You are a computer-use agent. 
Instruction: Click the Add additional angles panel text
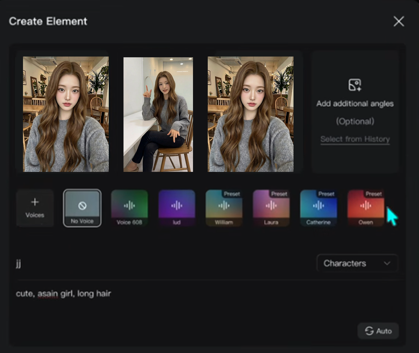(355, 104)
